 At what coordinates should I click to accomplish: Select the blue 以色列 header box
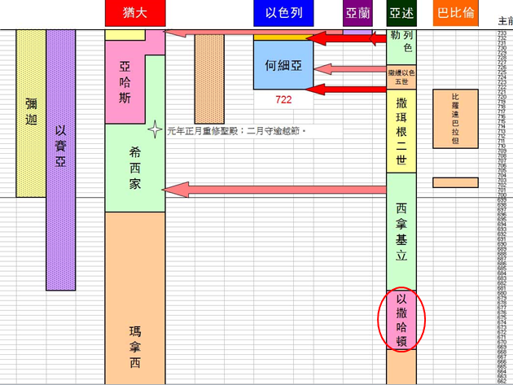[x=283, y=13]
